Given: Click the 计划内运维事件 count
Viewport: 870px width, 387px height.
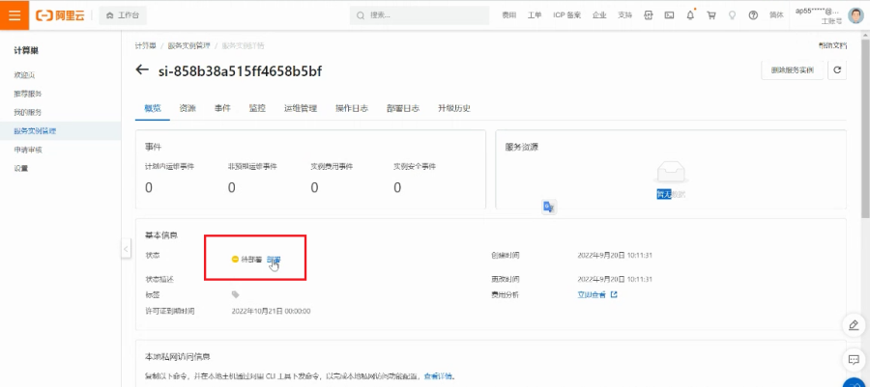Looking at the screenshot, I should pyautogui.click(x=149, y=187).
